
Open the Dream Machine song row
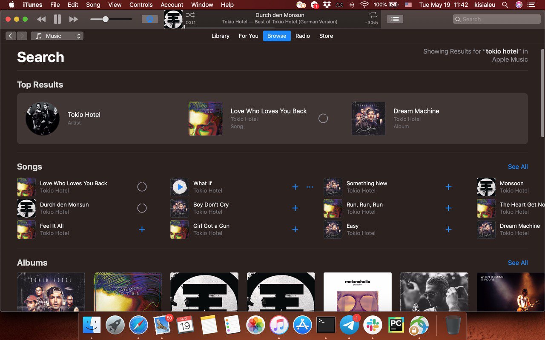click(511, 229)
